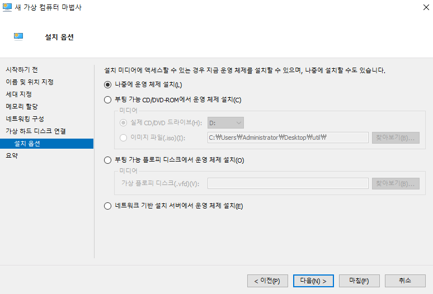Select 네트워크 기반 설치 서버에서 운영 체제 설치 option
The image size is (433, 294).
[108, 206]
